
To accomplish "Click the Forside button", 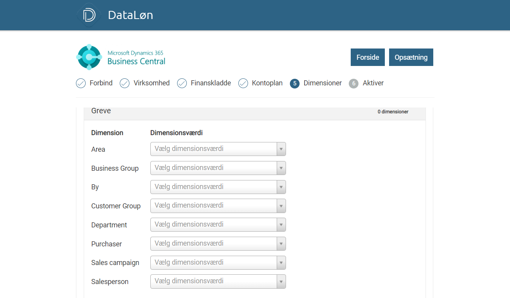I will coord(368,57).
